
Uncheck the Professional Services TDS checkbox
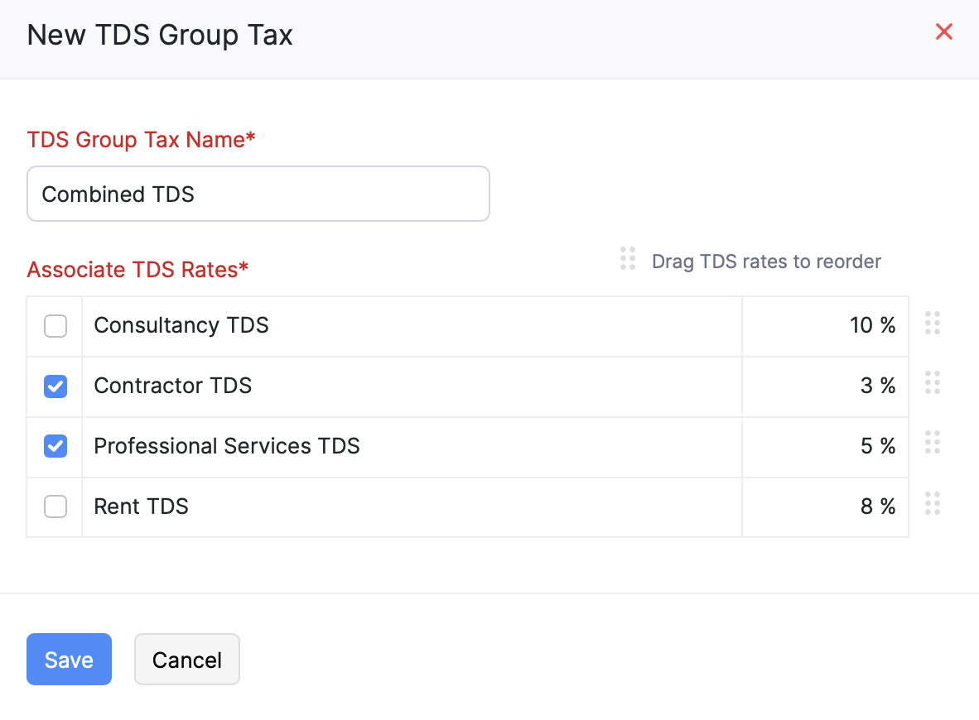pos(55,446)
